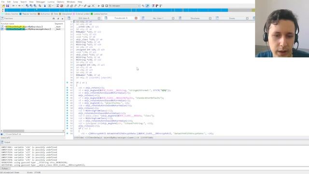Click the pause process icon
The width and height of the screenshot is (309, 174).
(x=103, y=6)
